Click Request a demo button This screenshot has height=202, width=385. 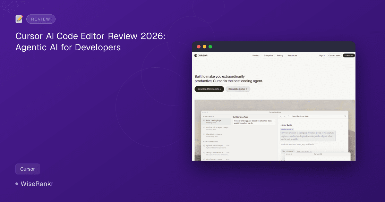click(238, 89)
